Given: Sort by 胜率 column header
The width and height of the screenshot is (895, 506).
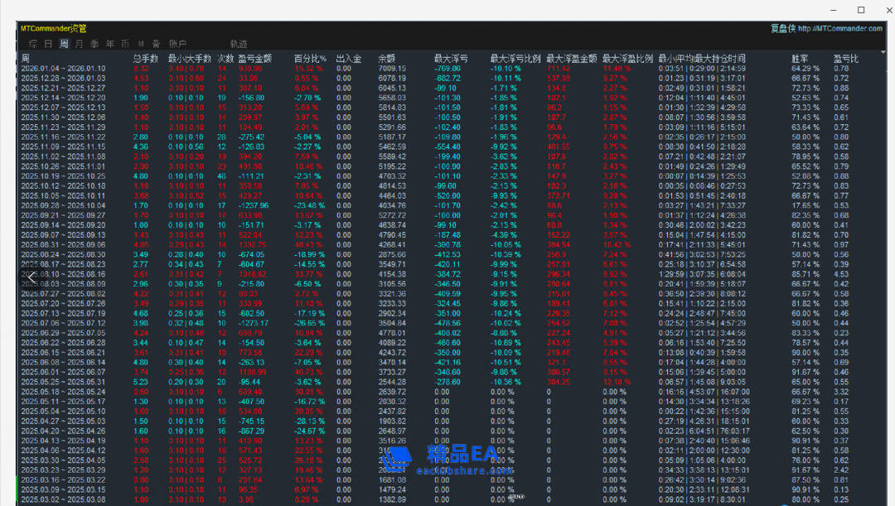Looking at the screenshot, I should (801, 59).
